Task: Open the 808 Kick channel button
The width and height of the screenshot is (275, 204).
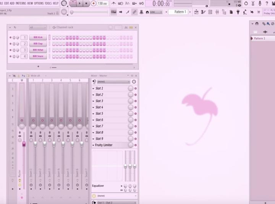Action: coord(38,37)
